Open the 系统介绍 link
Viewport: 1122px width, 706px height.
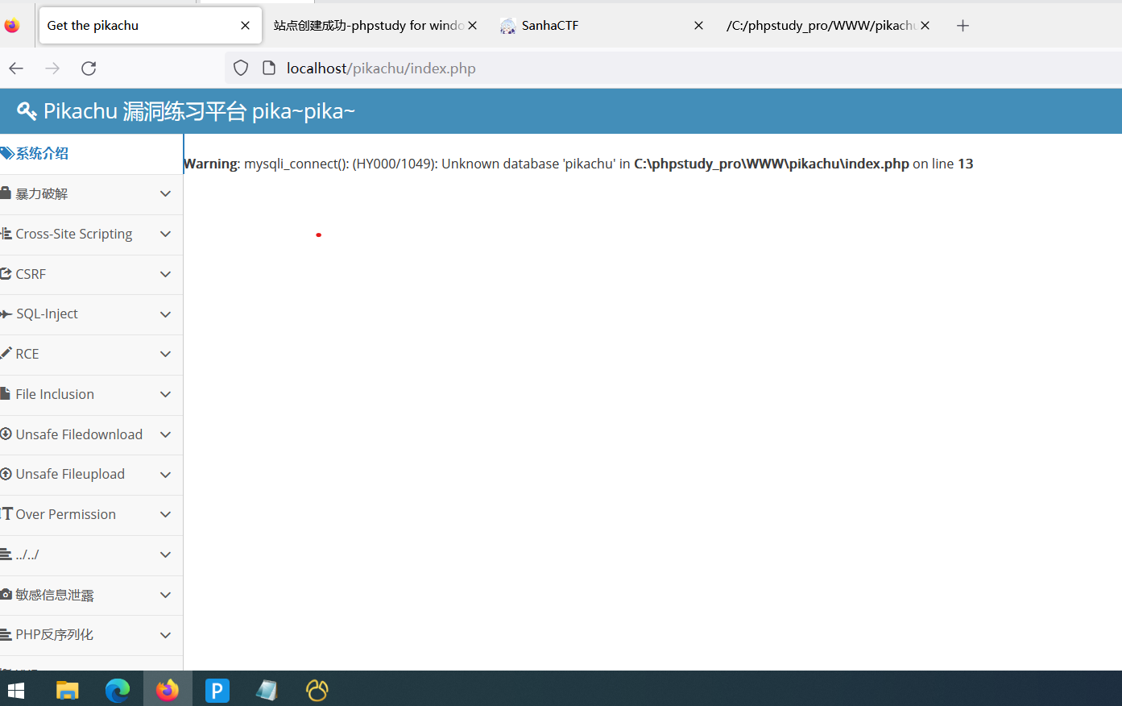[42, 153]
